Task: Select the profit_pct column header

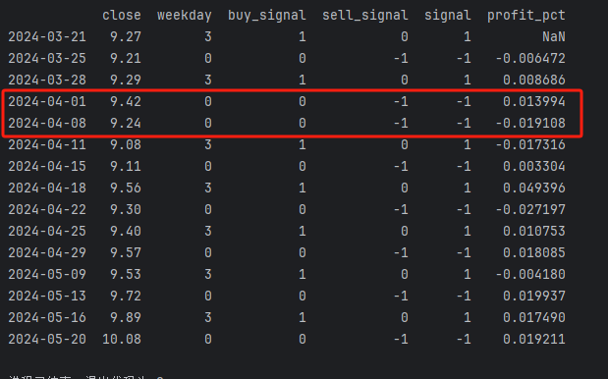Action: [526, 16]
